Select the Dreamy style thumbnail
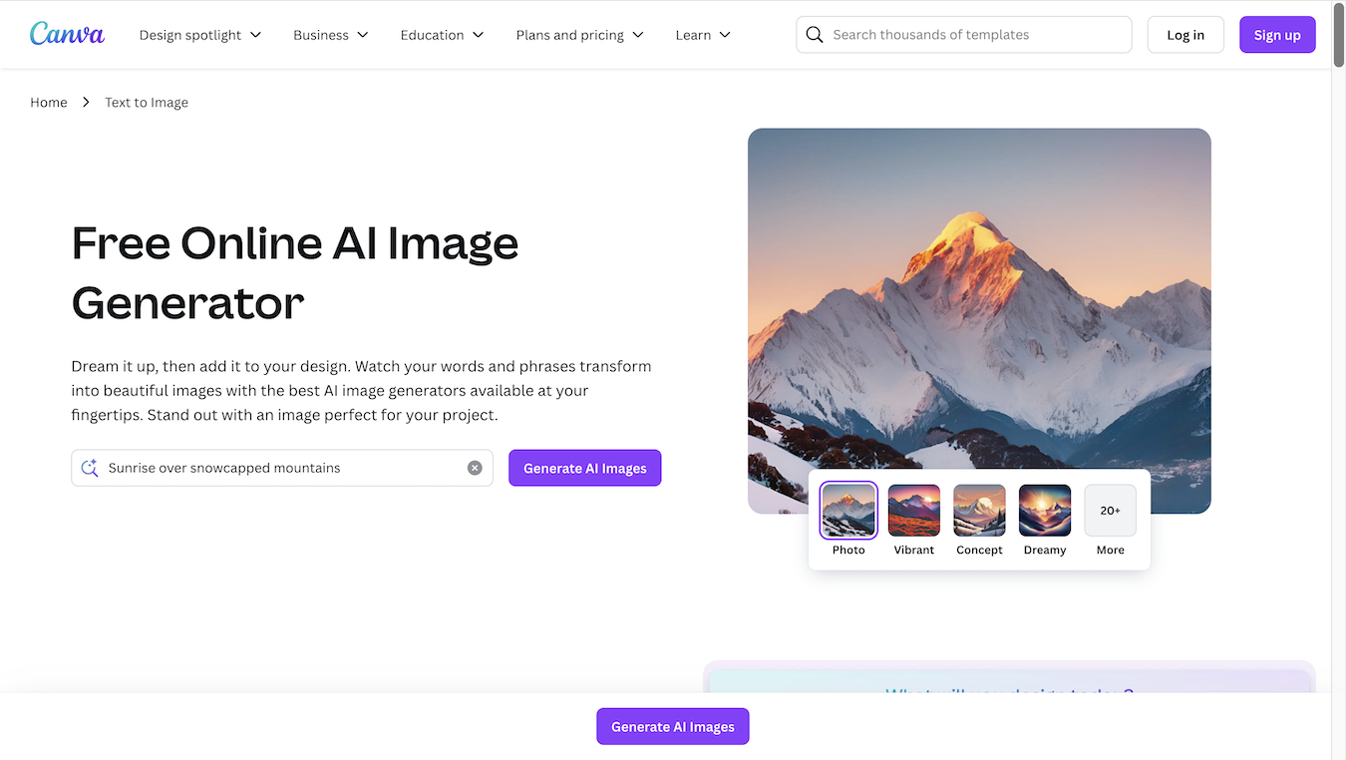Viewport: 1346px width, 760px height. 1045,511
